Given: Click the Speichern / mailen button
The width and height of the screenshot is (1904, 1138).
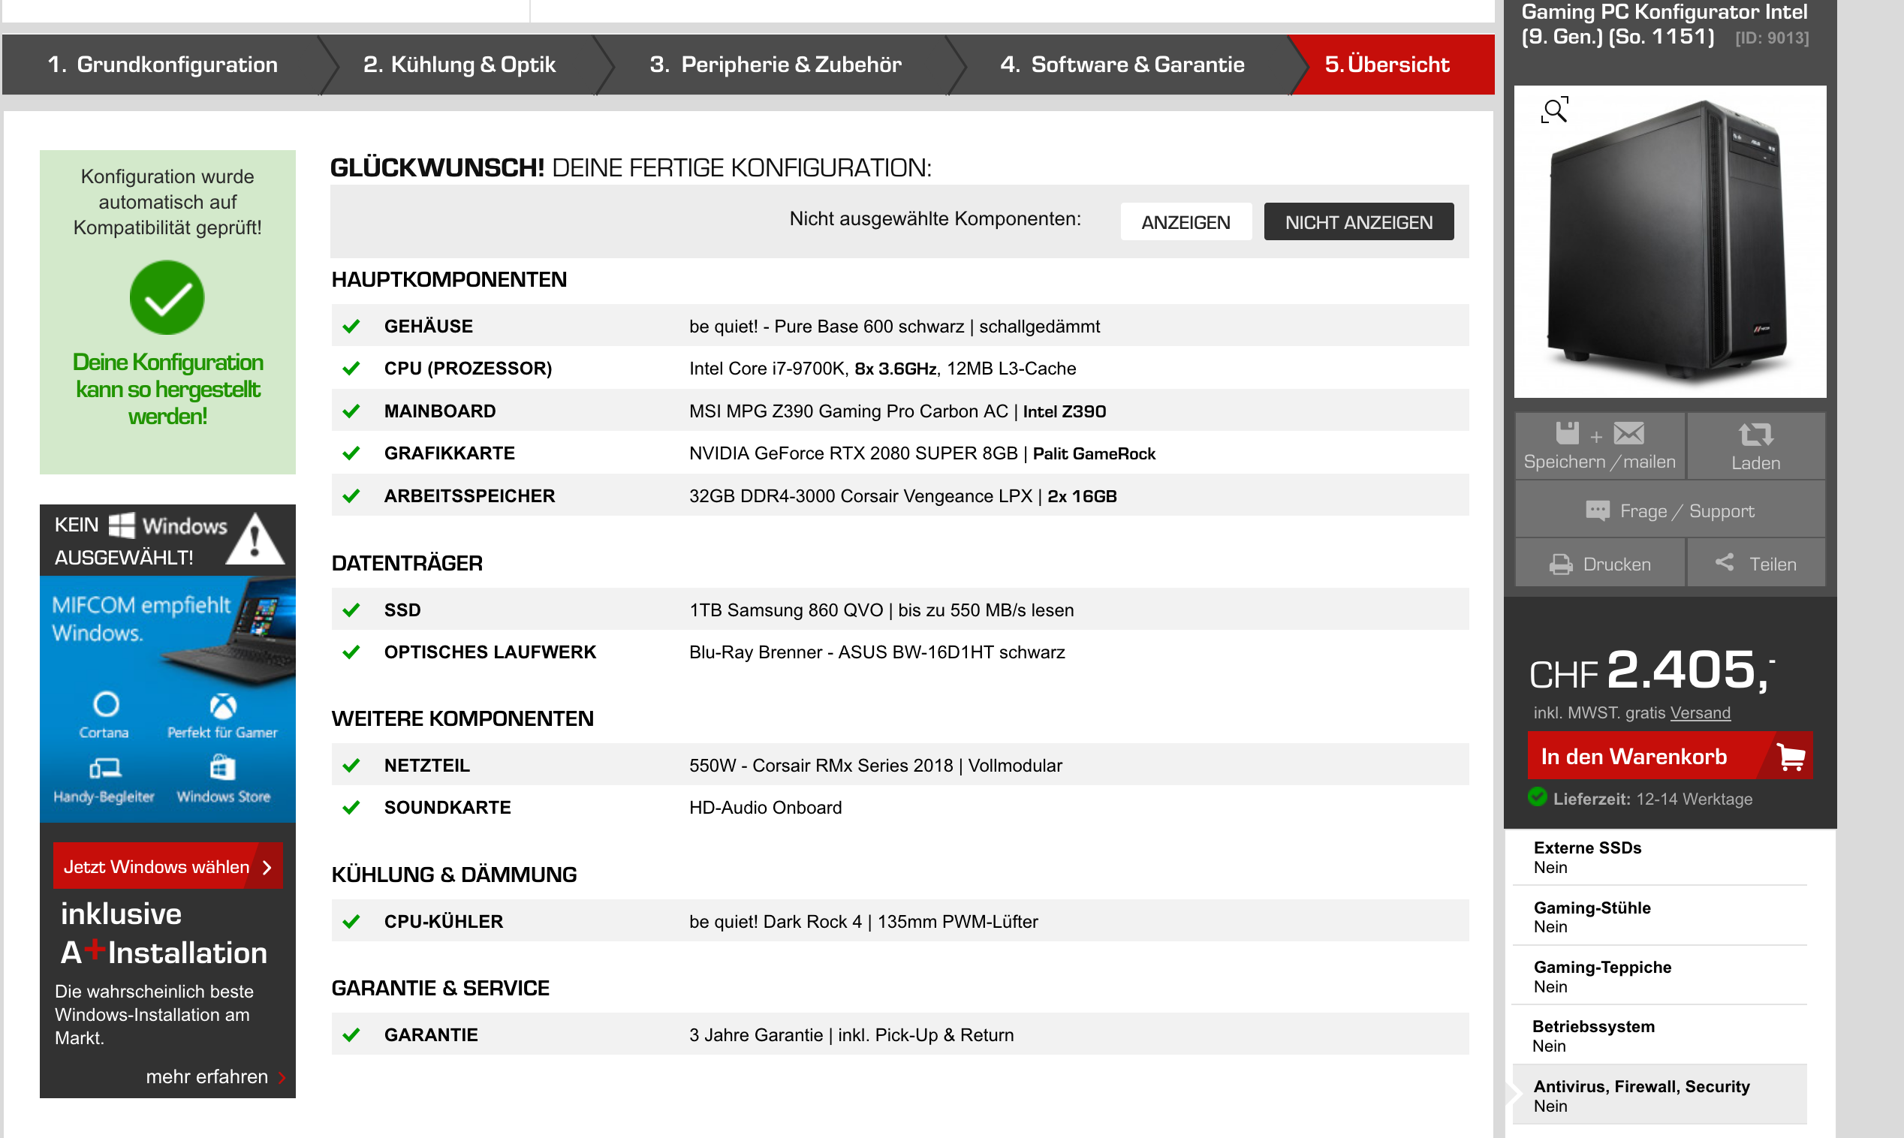Looking at the screenshot, I should pos(1600,447).
